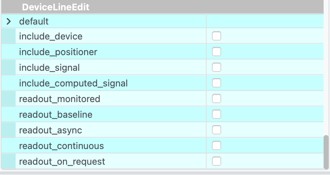Toggle the readout_monitored checkbox
Screen dimensions: 330x175
tap(216, 99)
